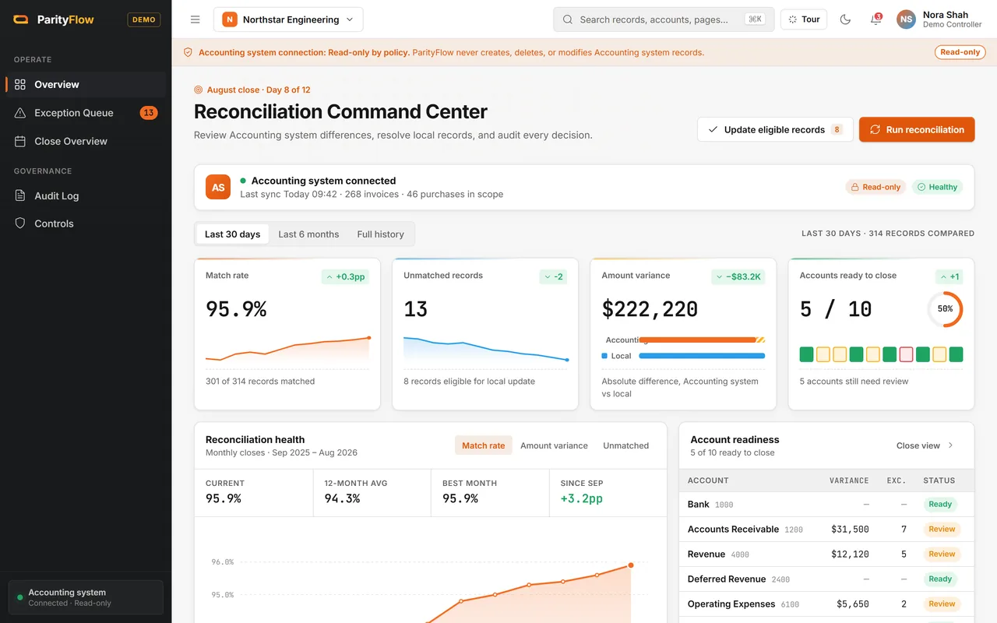
Task: Click the +0.3pp match rate trend badge
Action: pos(345,276)
